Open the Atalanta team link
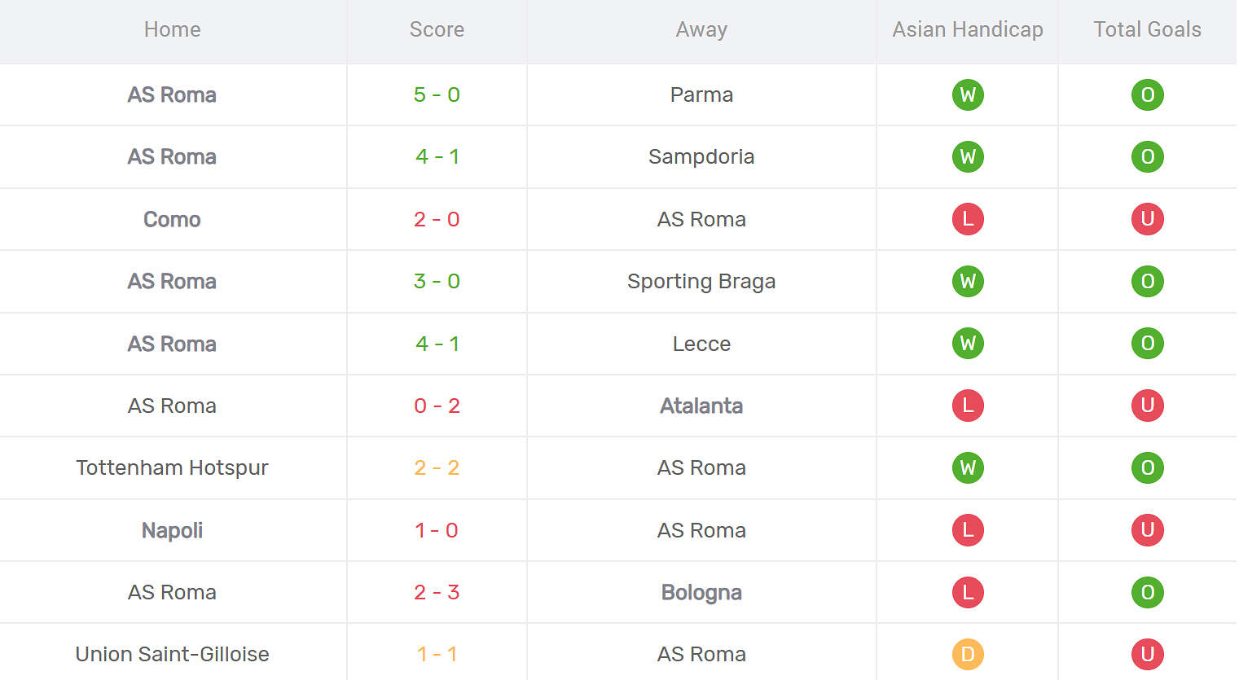The width and height of the screenshot is (1239, 680). 701,406
